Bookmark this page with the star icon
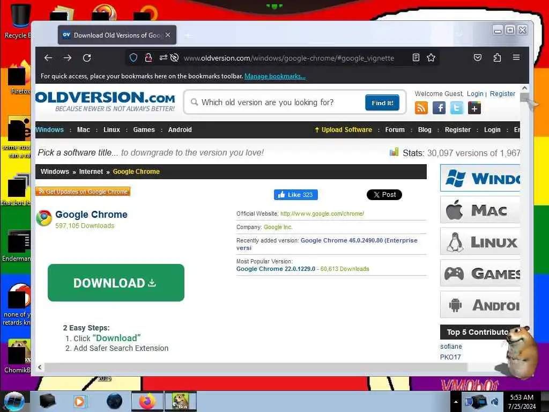The height and width of the screenshot is (412, 549). [x=431, y=57]
